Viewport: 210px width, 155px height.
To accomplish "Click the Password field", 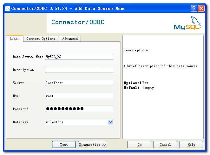I will tap(79, 109).
